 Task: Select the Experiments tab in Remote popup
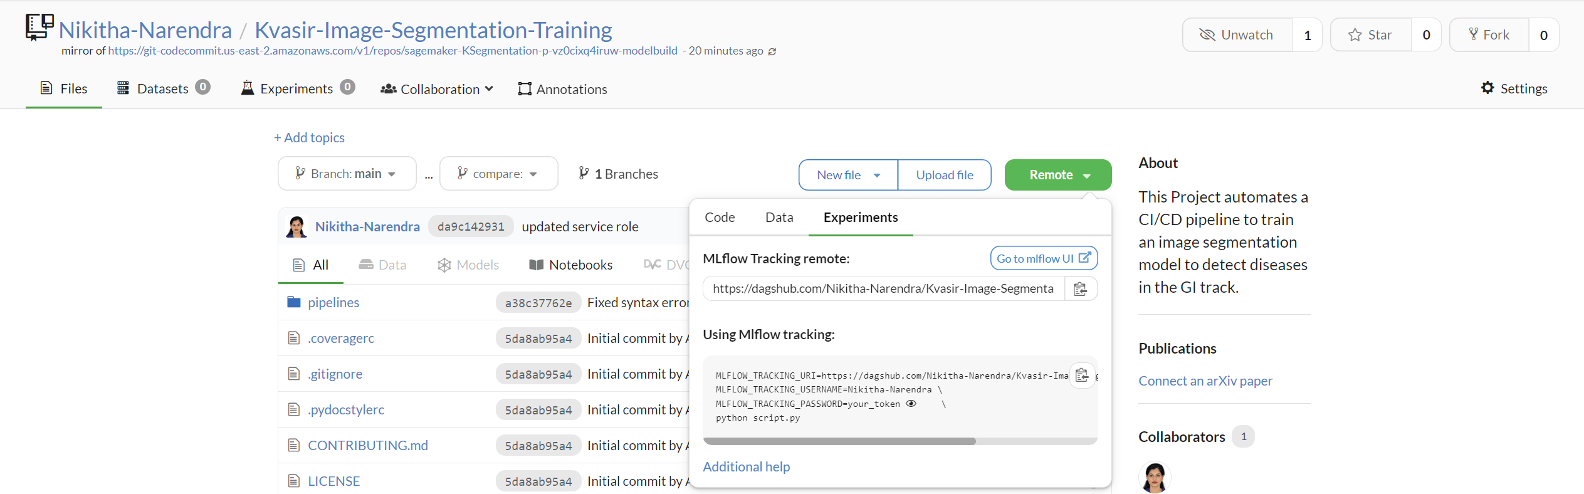point(861,217)
